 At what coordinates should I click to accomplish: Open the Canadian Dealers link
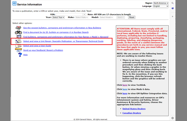[x=132, y=113]
